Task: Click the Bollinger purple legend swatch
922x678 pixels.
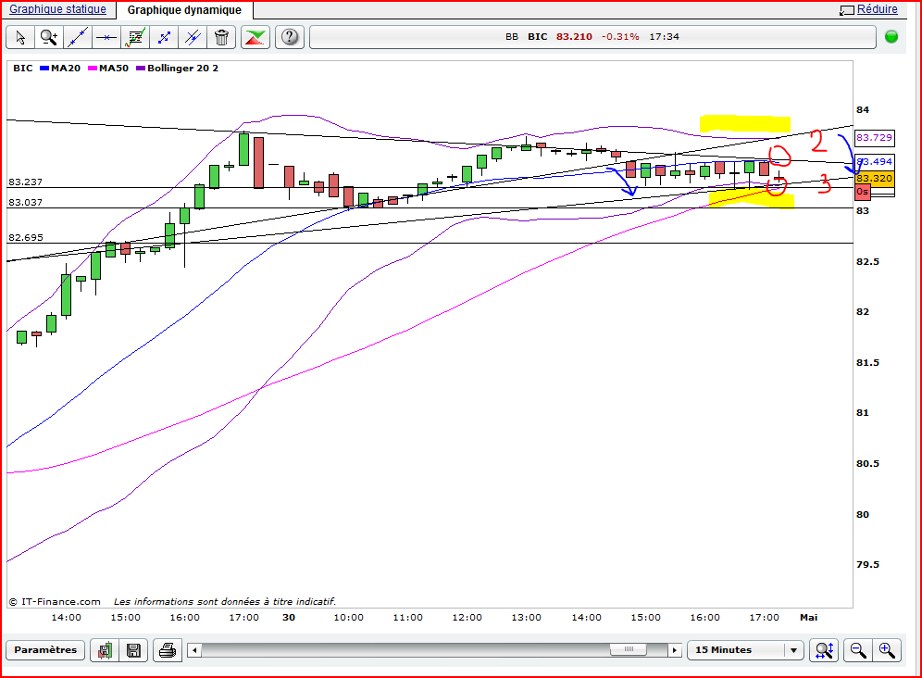Action: click(x=141, y=69)
